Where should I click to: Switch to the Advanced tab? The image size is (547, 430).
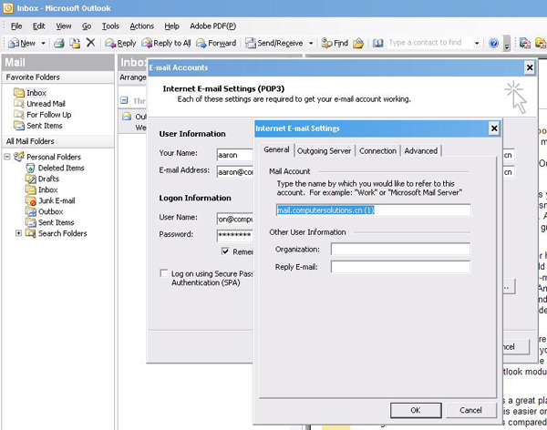coord(421,151)
